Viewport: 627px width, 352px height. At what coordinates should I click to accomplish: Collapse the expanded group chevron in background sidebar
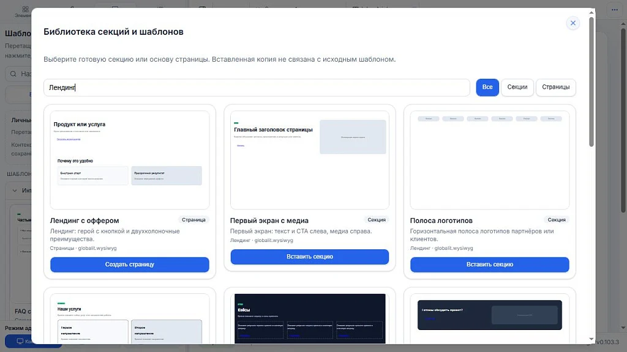tap(15, 191)
